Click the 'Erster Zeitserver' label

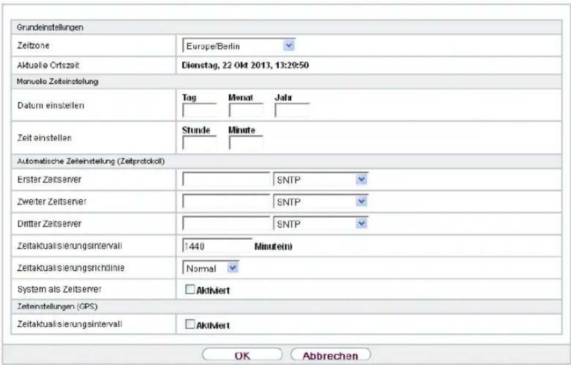point(49,179)
